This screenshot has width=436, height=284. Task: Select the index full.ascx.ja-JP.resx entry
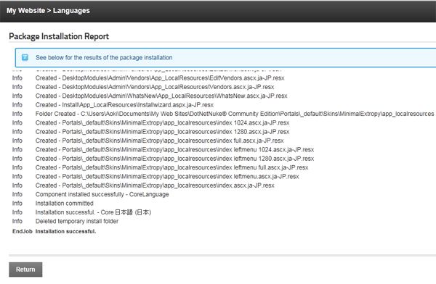[160, 141]
